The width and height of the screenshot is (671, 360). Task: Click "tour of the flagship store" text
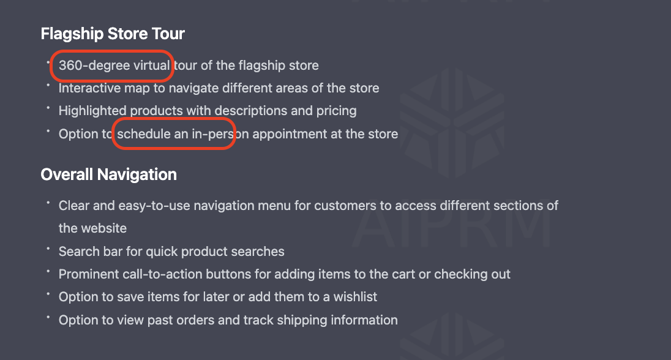click(x=246, y=66)
